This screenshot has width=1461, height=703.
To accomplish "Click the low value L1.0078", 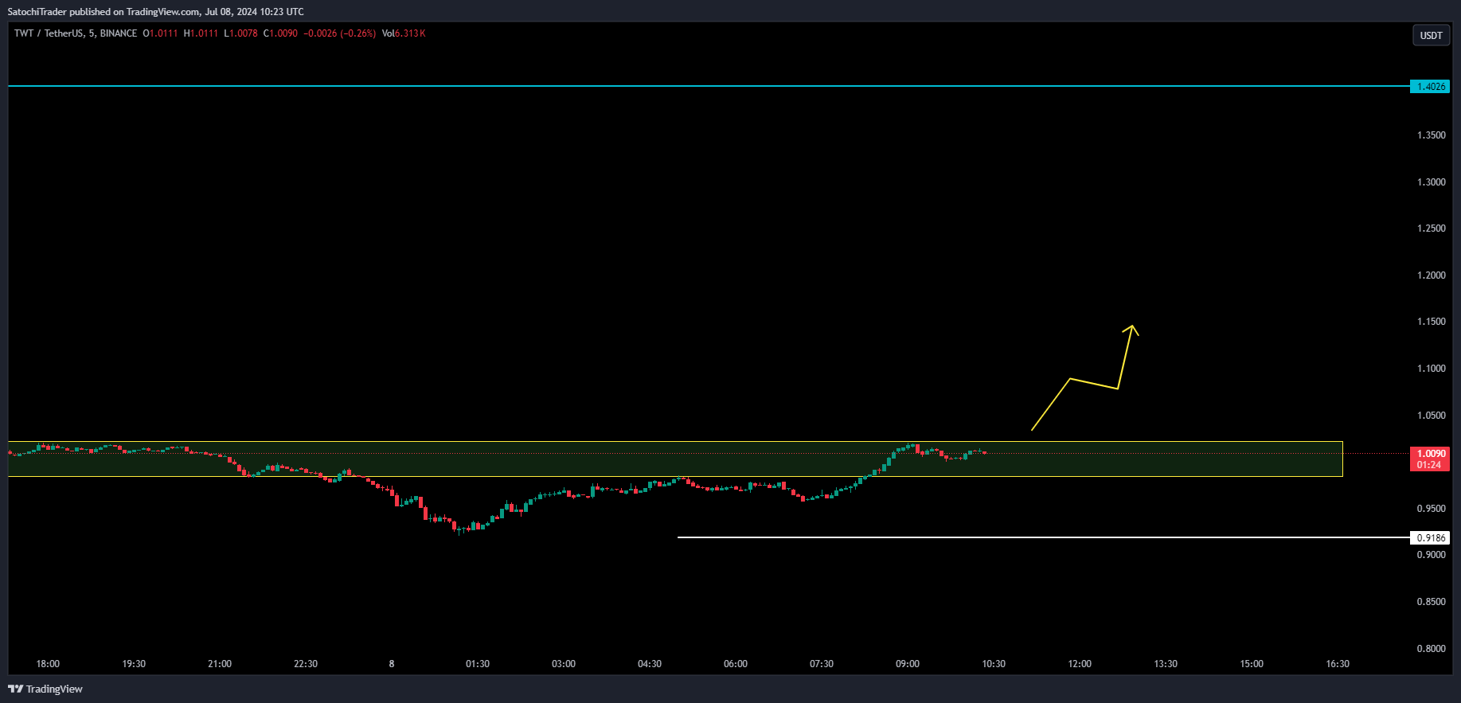I will 240,33.
